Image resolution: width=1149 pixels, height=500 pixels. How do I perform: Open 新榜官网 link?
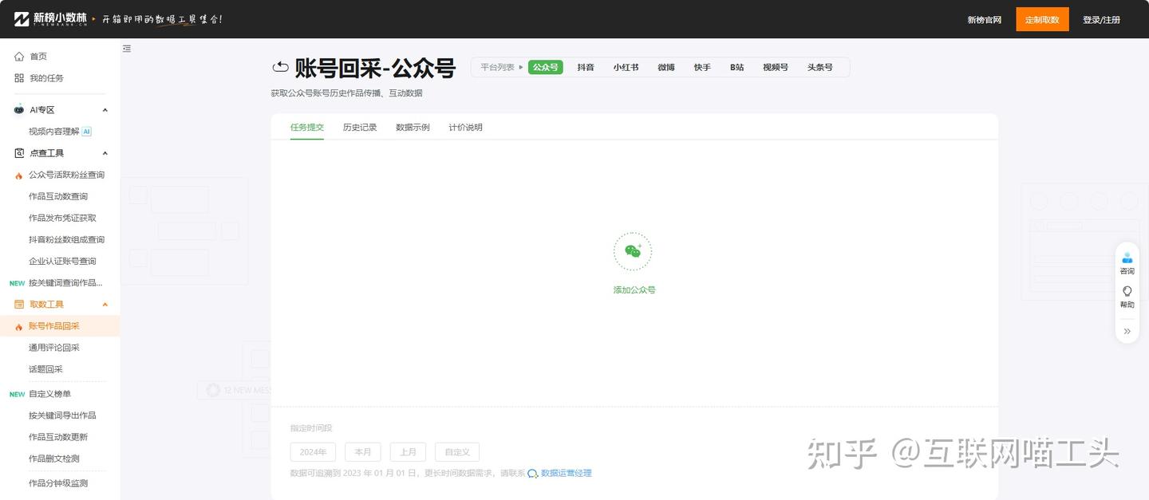(984, 20)
